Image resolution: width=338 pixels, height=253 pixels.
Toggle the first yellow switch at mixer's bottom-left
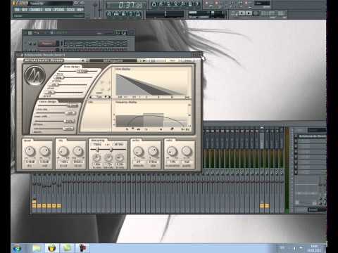[34, 206]
